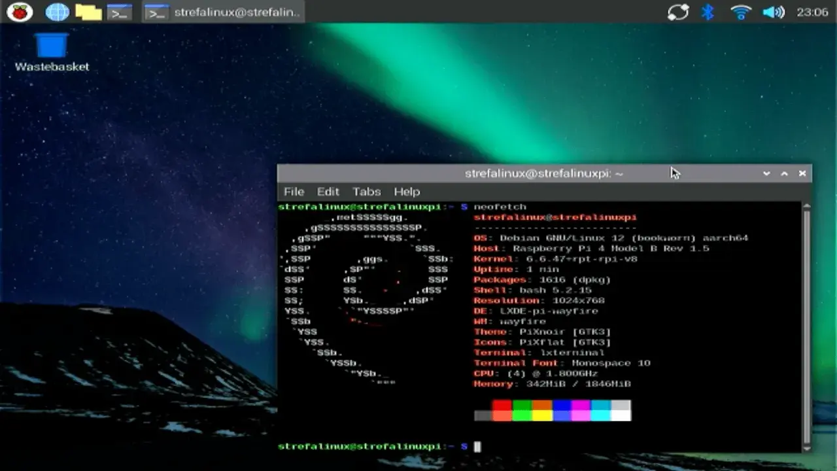Click the 'OS: Debian GNU/Linux 12' line
The width and height of the screenshot is (837, 471).
tap(611, 238)
